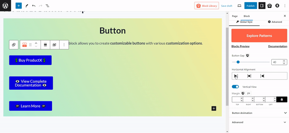
Task: Expand the Button Animation section
Action: click(259, 113)
